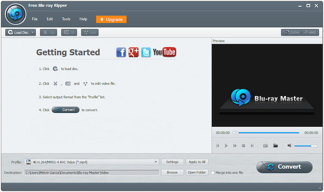Adjust the volume slider
This screenshot has width=324, height=192.
pos(305,146)
